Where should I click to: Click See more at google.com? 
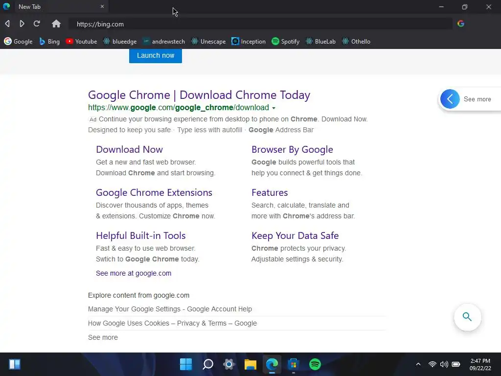click(134, 273)
